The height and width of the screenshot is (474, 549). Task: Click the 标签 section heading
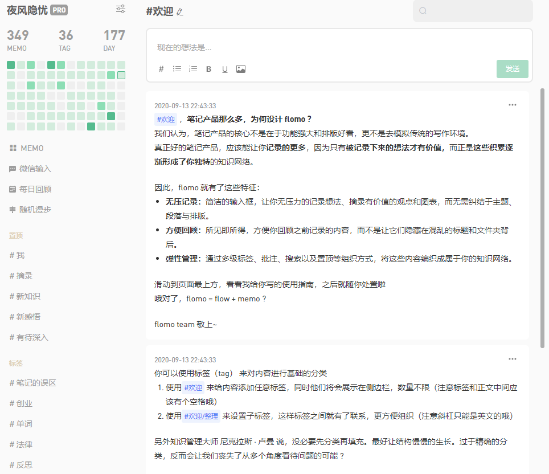[x=16, y=363]
